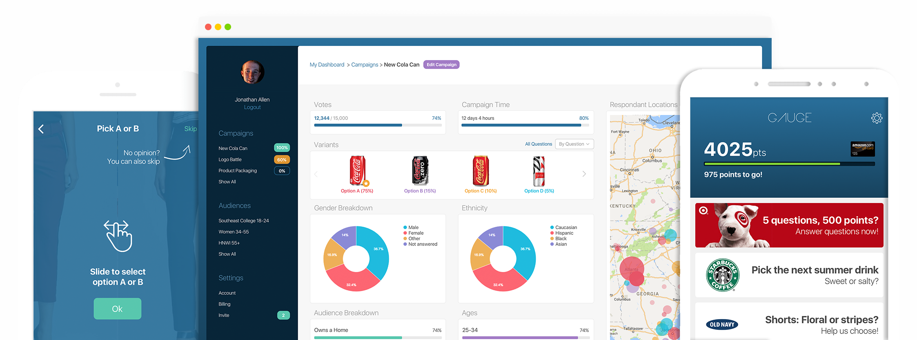
Task: Click the All Questions link
Action: coord(538,144)
